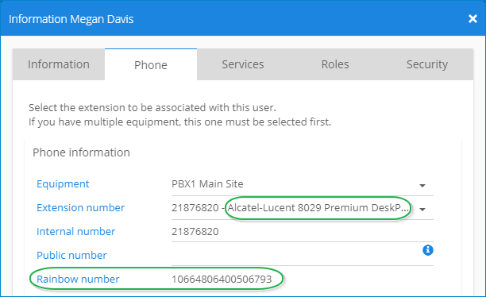
Task: Click the Extension number label
Action: (x=80, y=208)
